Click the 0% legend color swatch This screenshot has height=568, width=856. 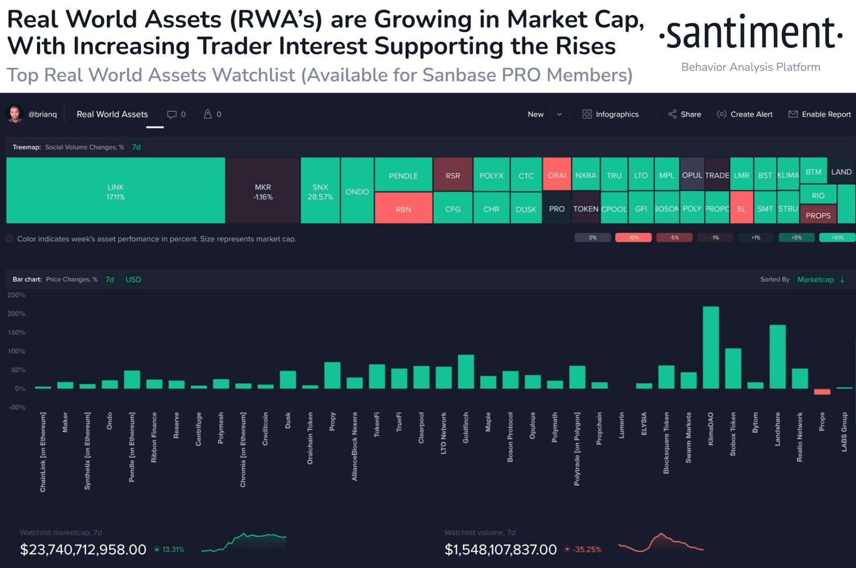click(593, 237)
